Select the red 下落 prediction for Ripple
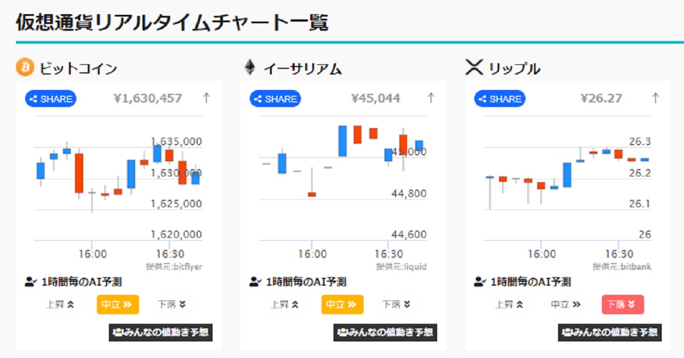Screen dimensions: 684x358 [x=623, y=304]
